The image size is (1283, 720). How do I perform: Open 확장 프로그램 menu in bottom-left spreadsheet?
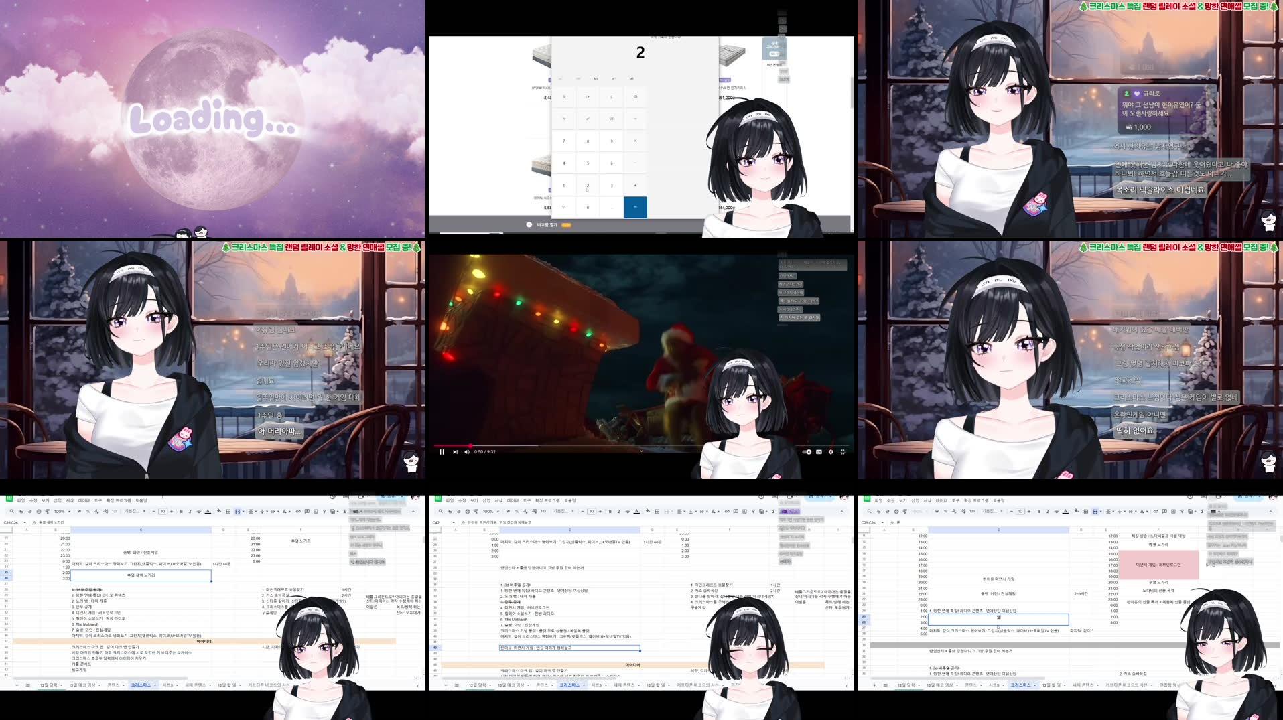(119, 500)
